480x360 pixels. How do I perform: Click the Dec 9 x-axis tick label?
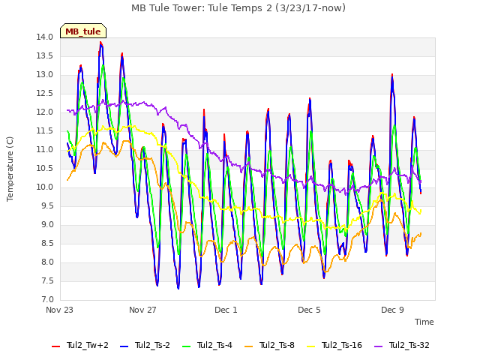(392, 310)
